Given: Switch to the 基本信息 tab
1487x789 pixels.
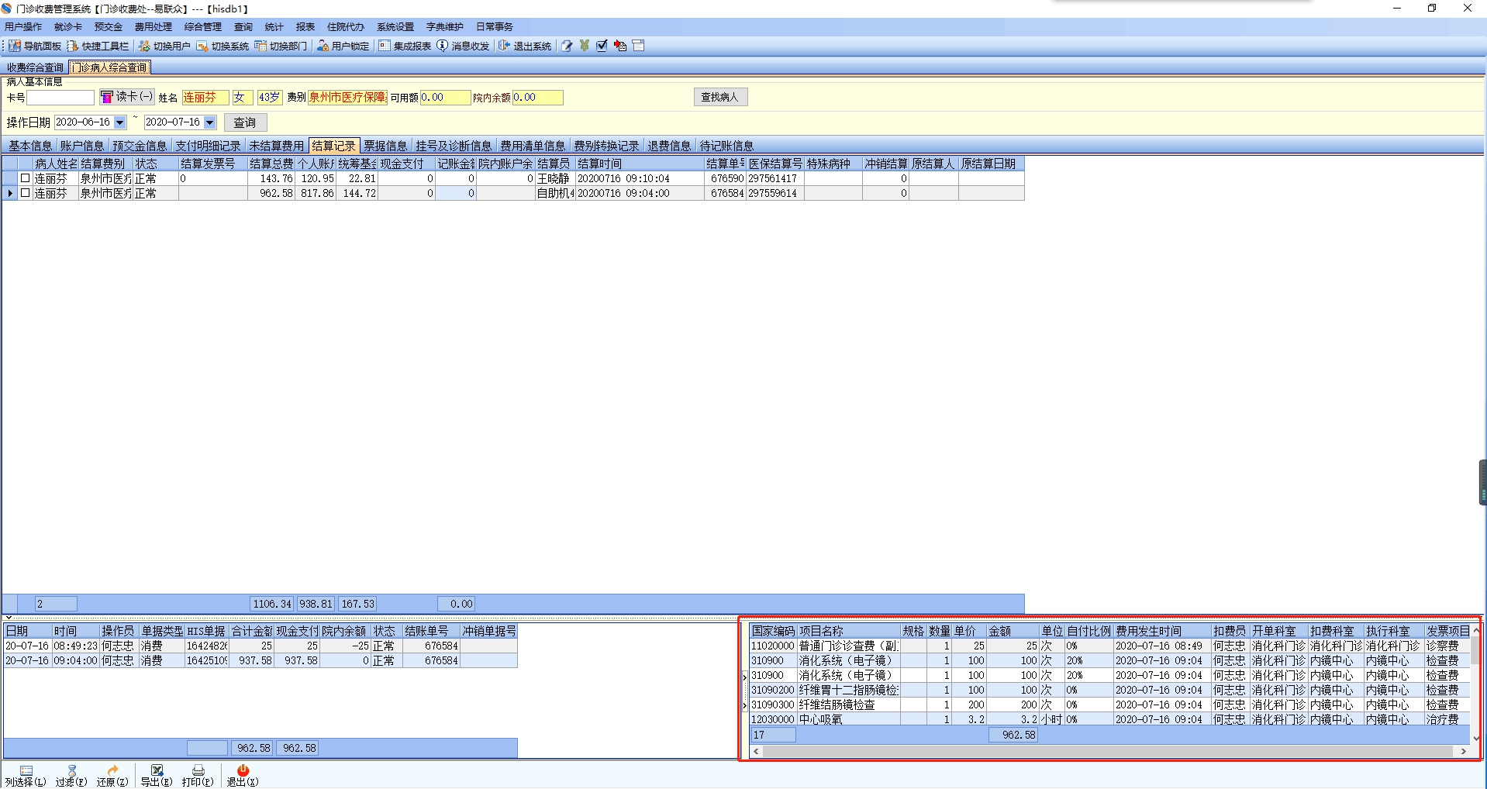Looking at the screenshot, I should (30, 146).
